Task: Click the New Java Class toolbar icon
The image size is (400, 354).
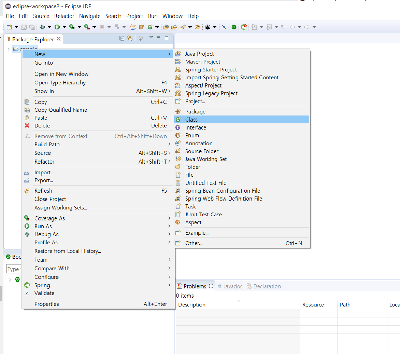Action: point(150,27)
